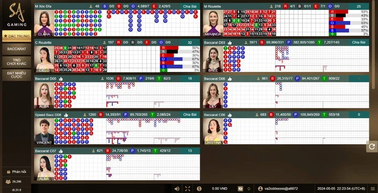
Task: Mute the lobby sound speaker icon
Action: tap(177, 189)
